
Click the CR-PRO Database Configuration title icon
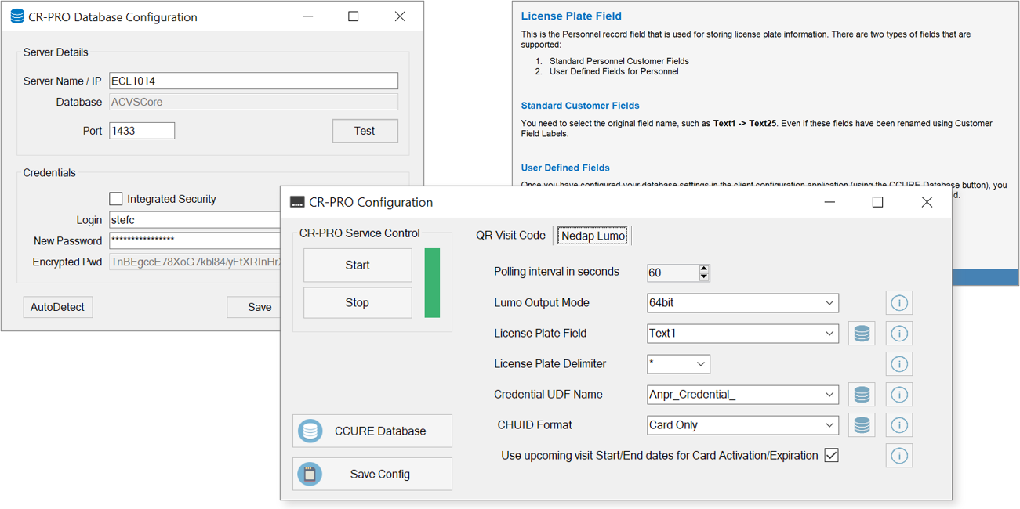pyautogui.click(x=16, y=16)
